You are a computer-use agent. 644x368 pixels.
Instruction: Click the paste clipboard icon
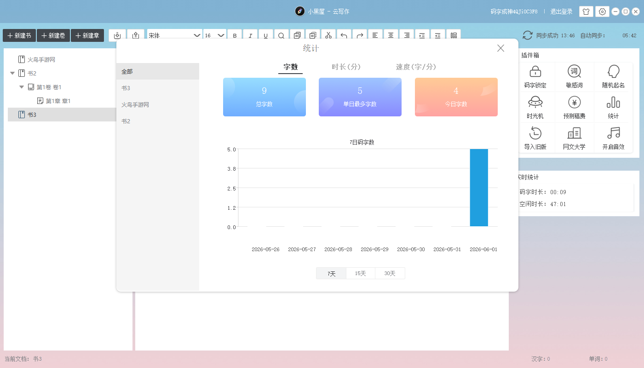click(313, 35)
